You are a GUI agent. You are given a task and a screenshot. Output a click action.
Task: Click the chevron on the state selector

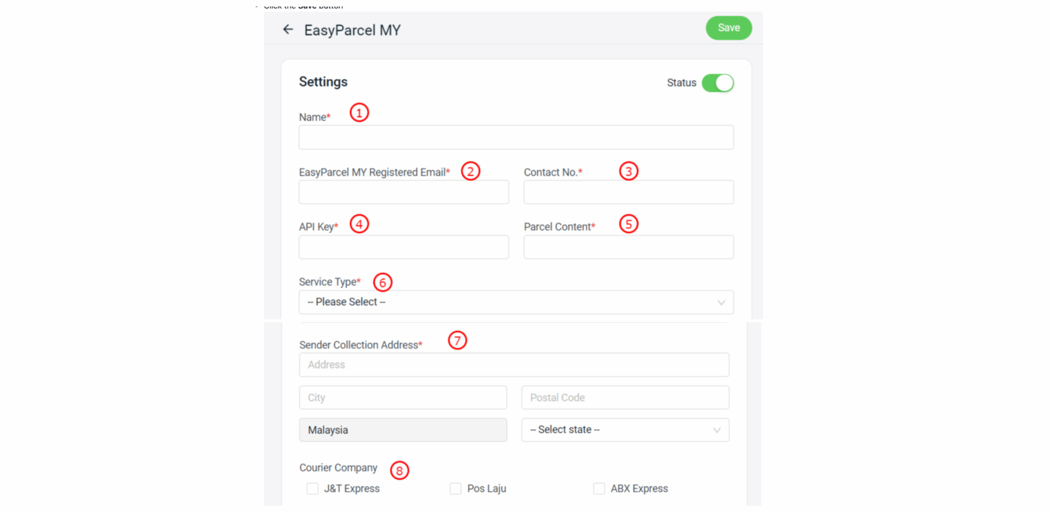coord(716,430)
